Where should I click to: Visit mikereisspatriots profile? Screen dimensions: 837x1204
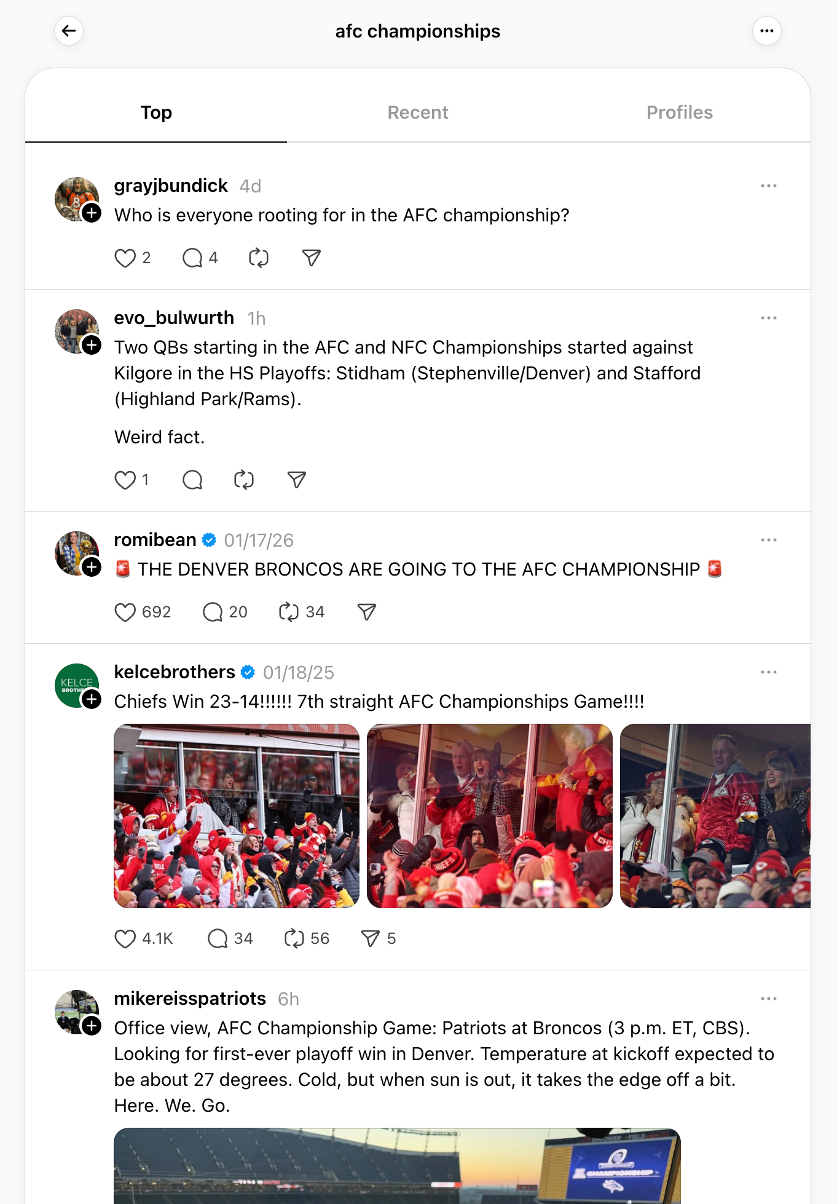[x=190, y=999]
